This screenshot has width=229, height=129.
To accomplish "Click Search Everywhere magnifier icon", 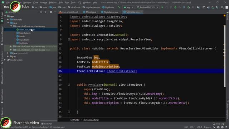I will click(222, 7).
